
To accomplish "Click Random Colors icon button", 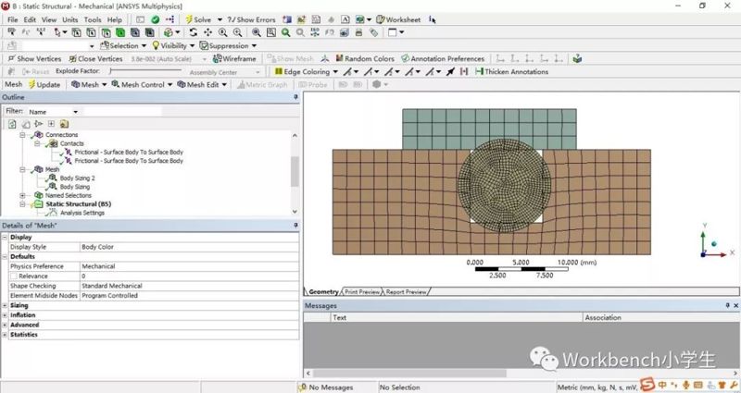I will pyautogui.click(x=365, y=58).
